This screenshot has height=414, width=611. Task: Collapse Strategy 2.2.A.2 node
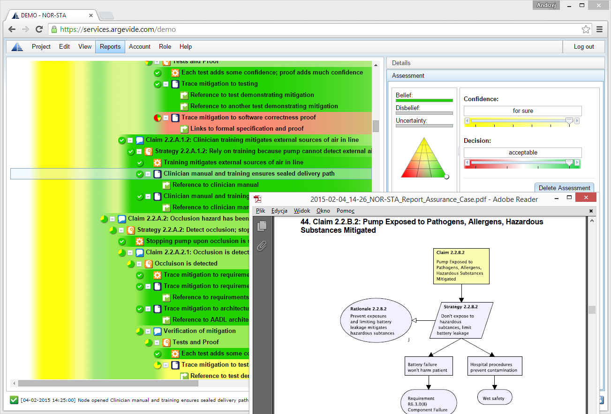click(121, 230)
